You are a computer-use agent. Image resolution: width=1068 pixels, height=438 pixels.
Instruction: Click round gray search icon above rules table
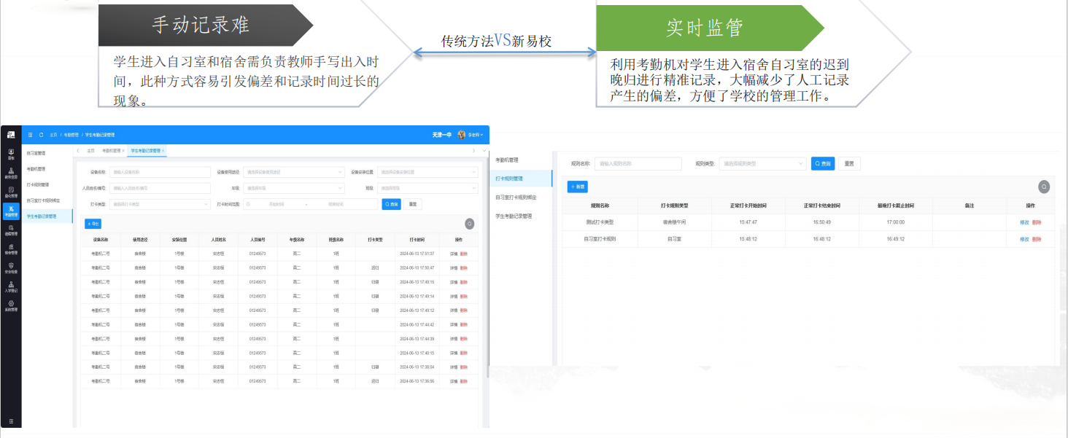[1044, 187]
